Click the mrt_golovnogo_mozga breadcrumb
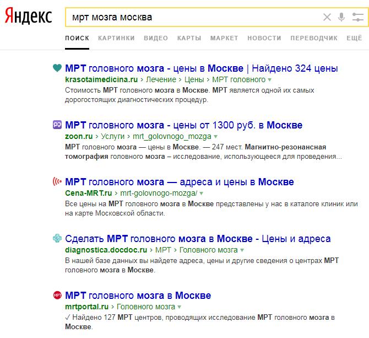Viewport: 369px width, 338px height. click(172, 136)
